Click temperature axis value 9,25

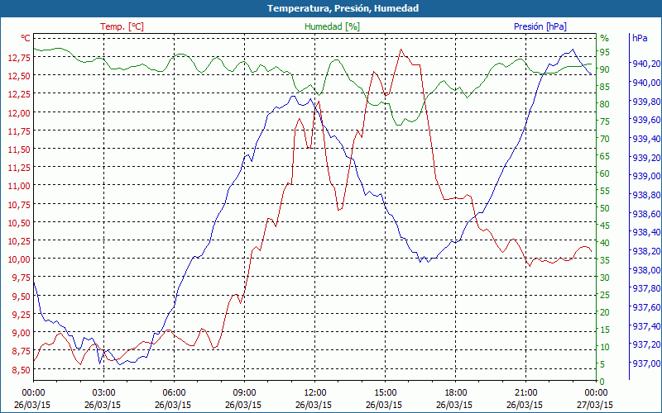coord(22,314)
